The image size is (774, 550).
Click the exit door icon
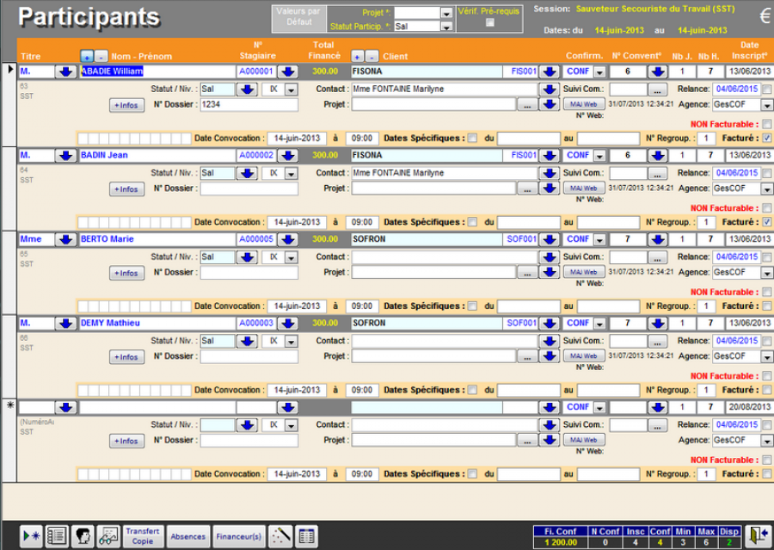point(757,535)
